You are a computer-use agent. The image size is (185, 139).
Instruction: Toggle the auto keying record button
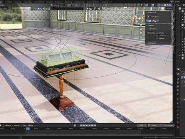[75, 125]
